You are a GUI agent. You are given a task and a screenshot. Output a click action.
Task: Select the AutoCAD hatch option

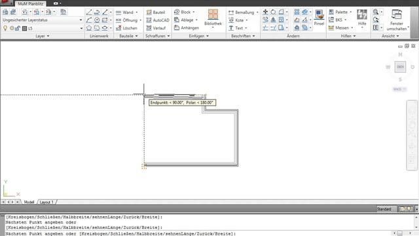(158, 20)
